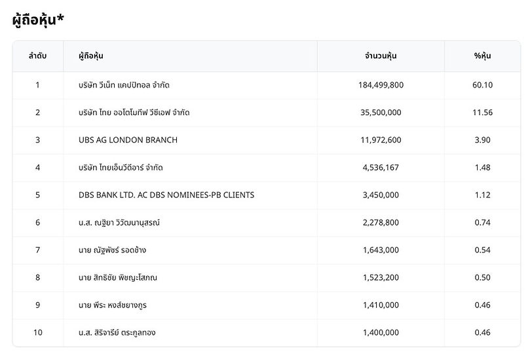532x361 pixels.
Task: Click the 0.50 percentage value
Action: pyautogui.click(x=482, y=278)
